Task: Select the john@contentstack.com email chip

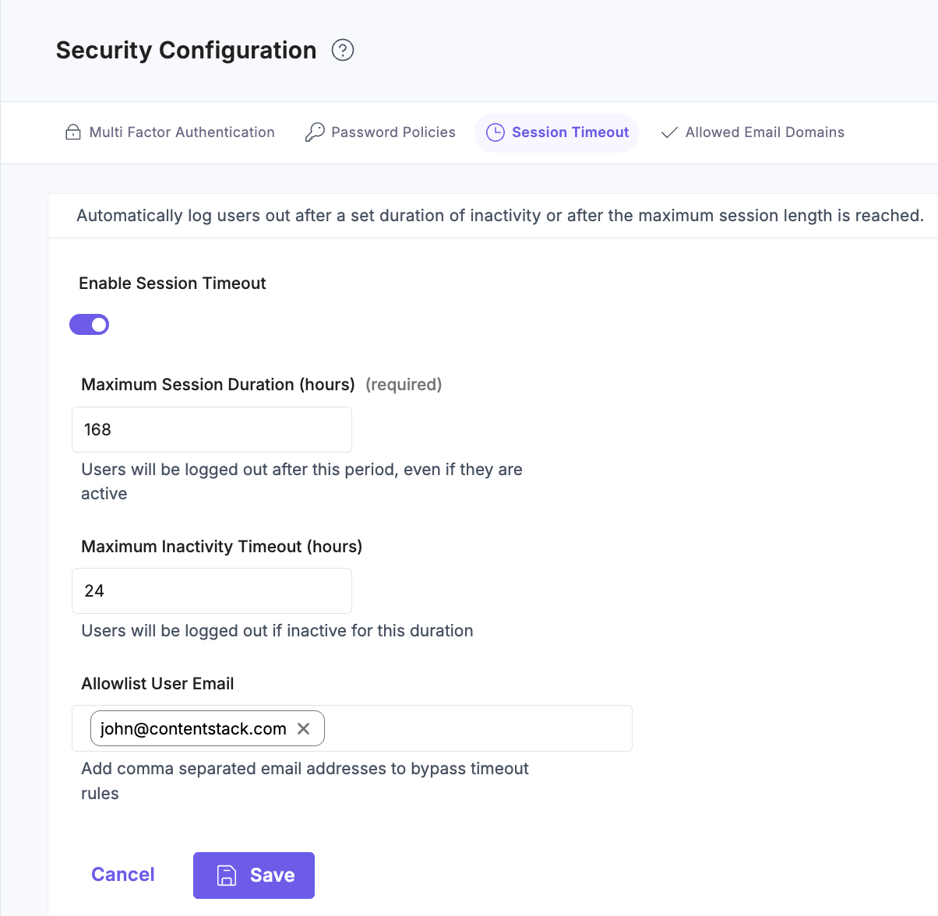Action: pyautogui.click(x=193, y=728)
